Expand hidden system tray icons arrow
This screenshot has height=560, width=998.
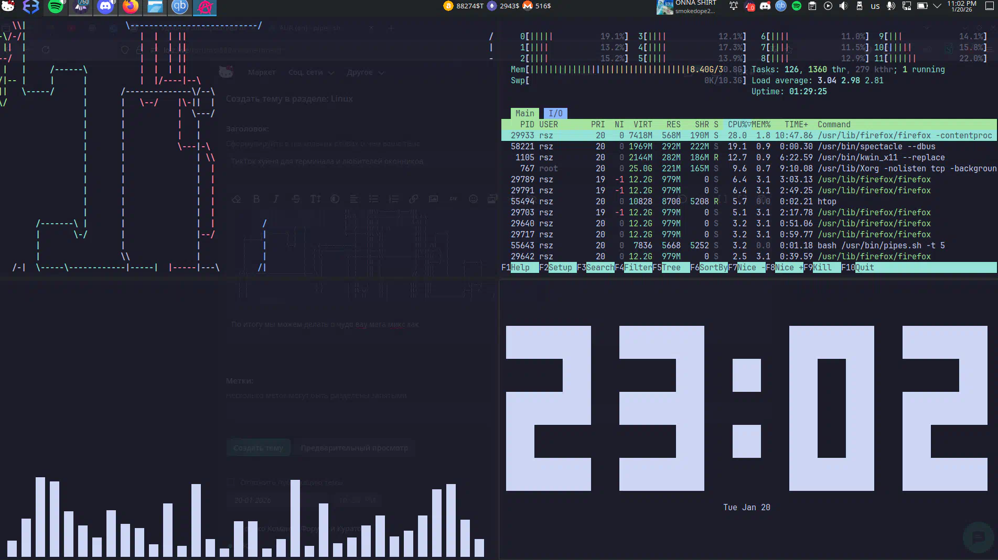937,6
